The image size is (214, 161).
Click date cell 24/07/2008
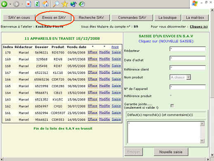point(76,59)
